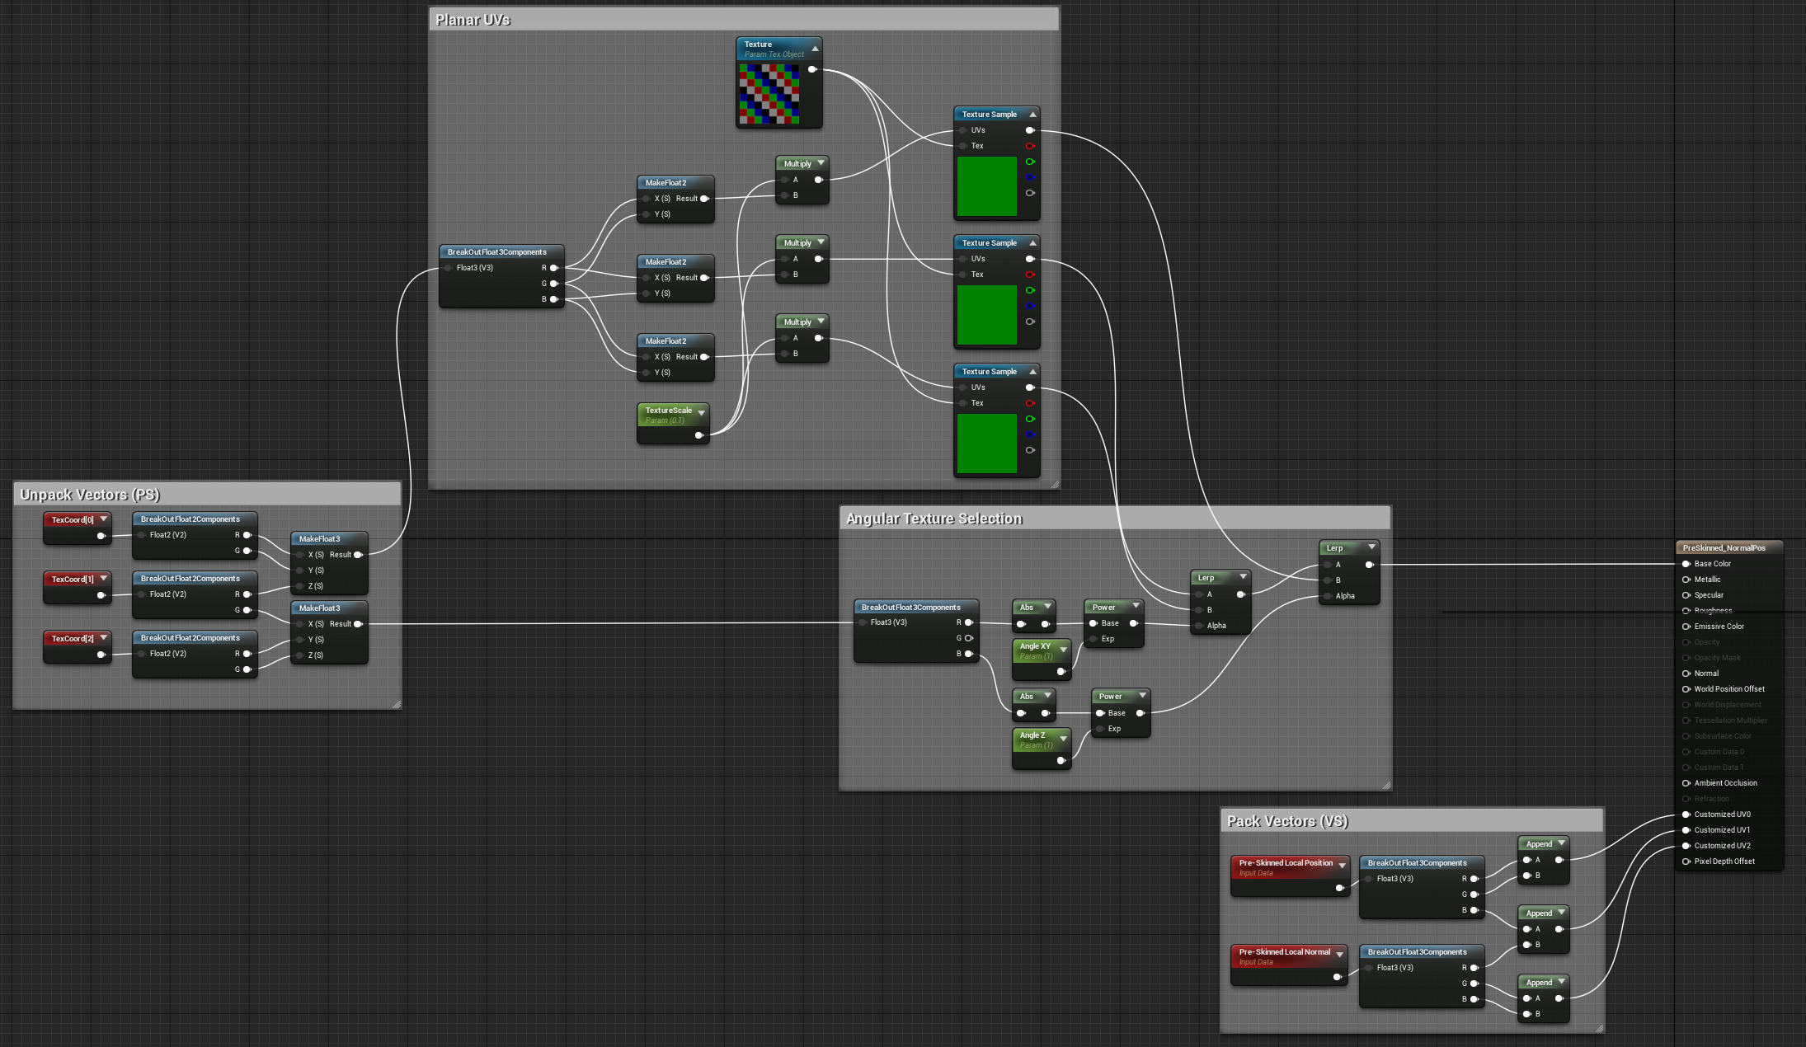Expand the TexCoord[1] node dropdown arrow

pyautogui.click(x=104, y=579)
